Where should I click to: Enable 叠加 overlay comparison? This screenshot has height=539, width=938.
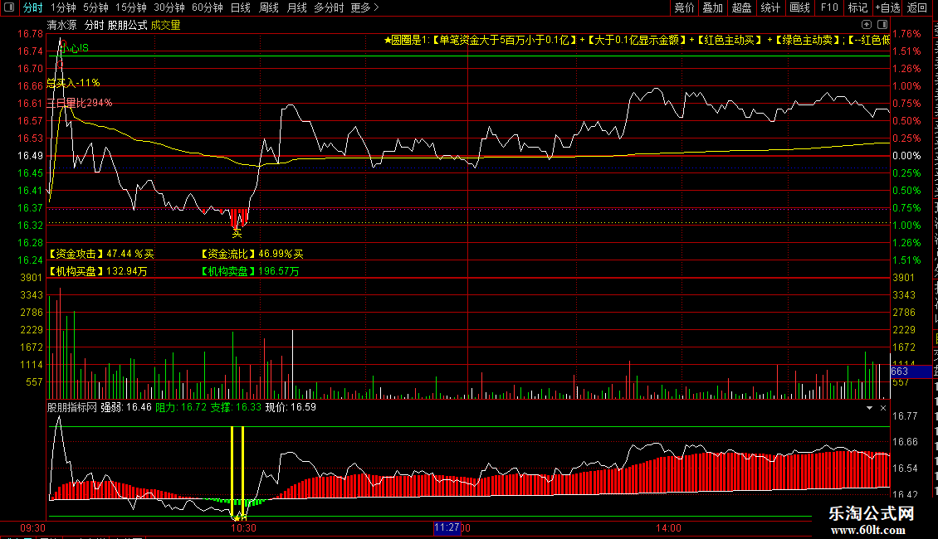[712, 7]
